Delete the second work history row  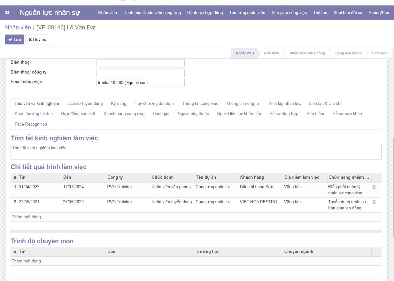pos(374,202)
